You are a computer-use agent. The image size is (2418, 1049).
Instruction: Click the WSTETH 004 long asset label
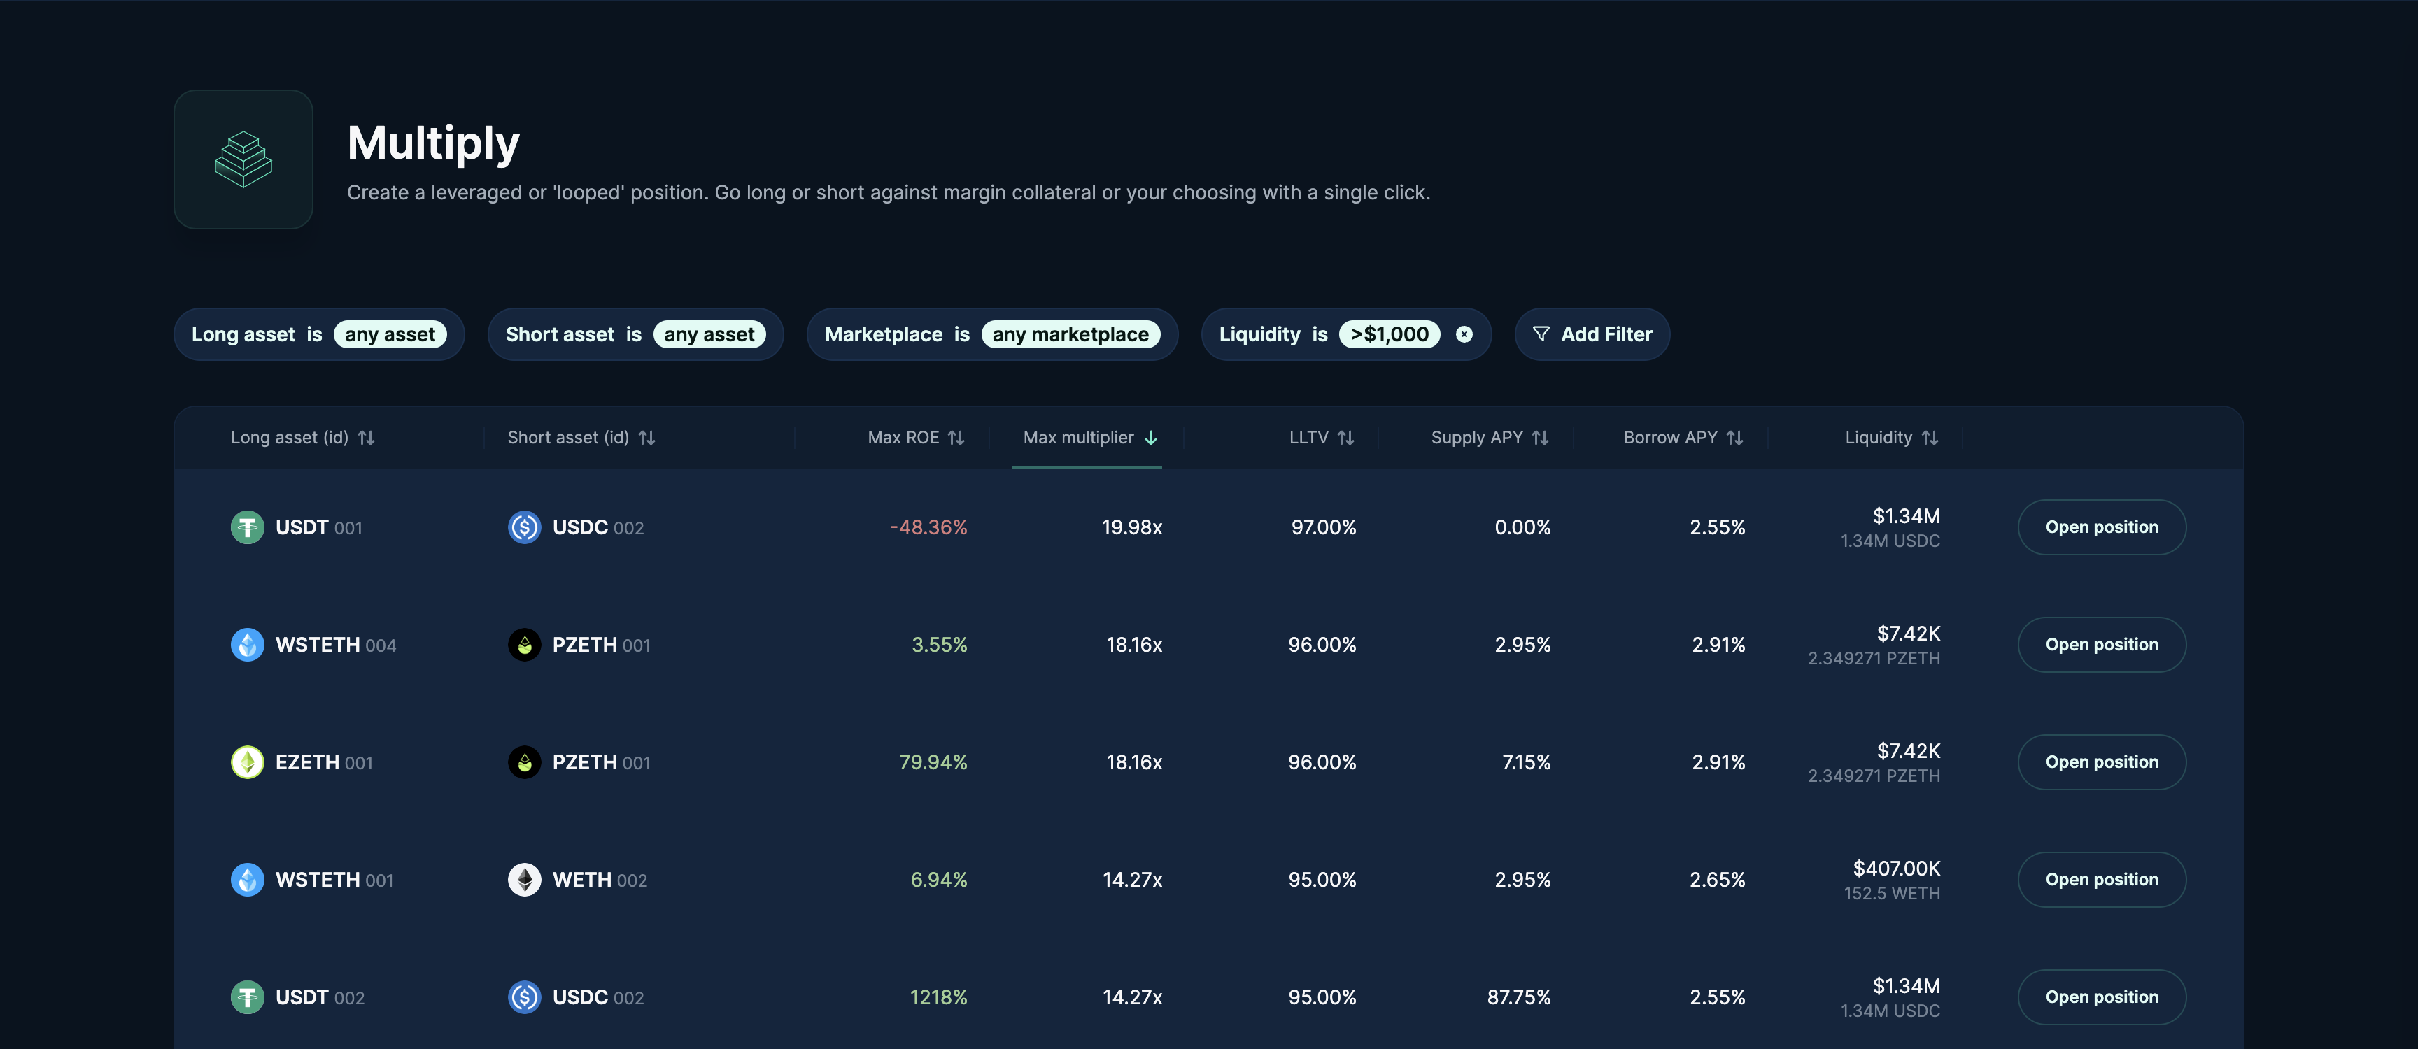coord(335,645)
